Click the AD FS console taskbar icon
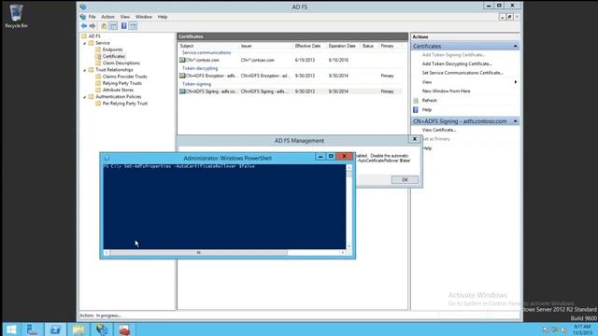The height and width of the screenshot is (336, 598). 102,329
